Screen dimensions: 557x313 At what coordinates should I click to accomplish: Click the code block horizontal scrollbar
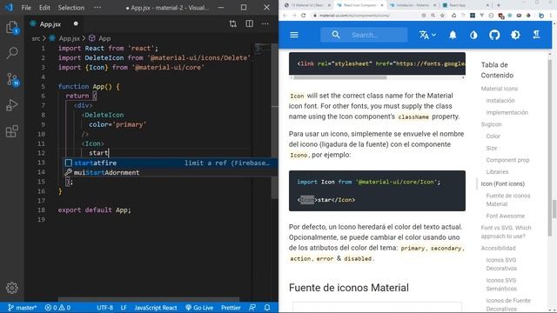click(340, 77)
